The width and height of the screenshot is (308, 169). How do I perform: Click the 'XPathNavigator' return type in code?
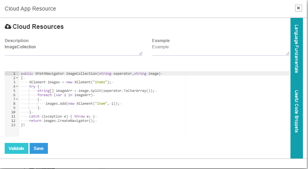[x=49, y=74]
